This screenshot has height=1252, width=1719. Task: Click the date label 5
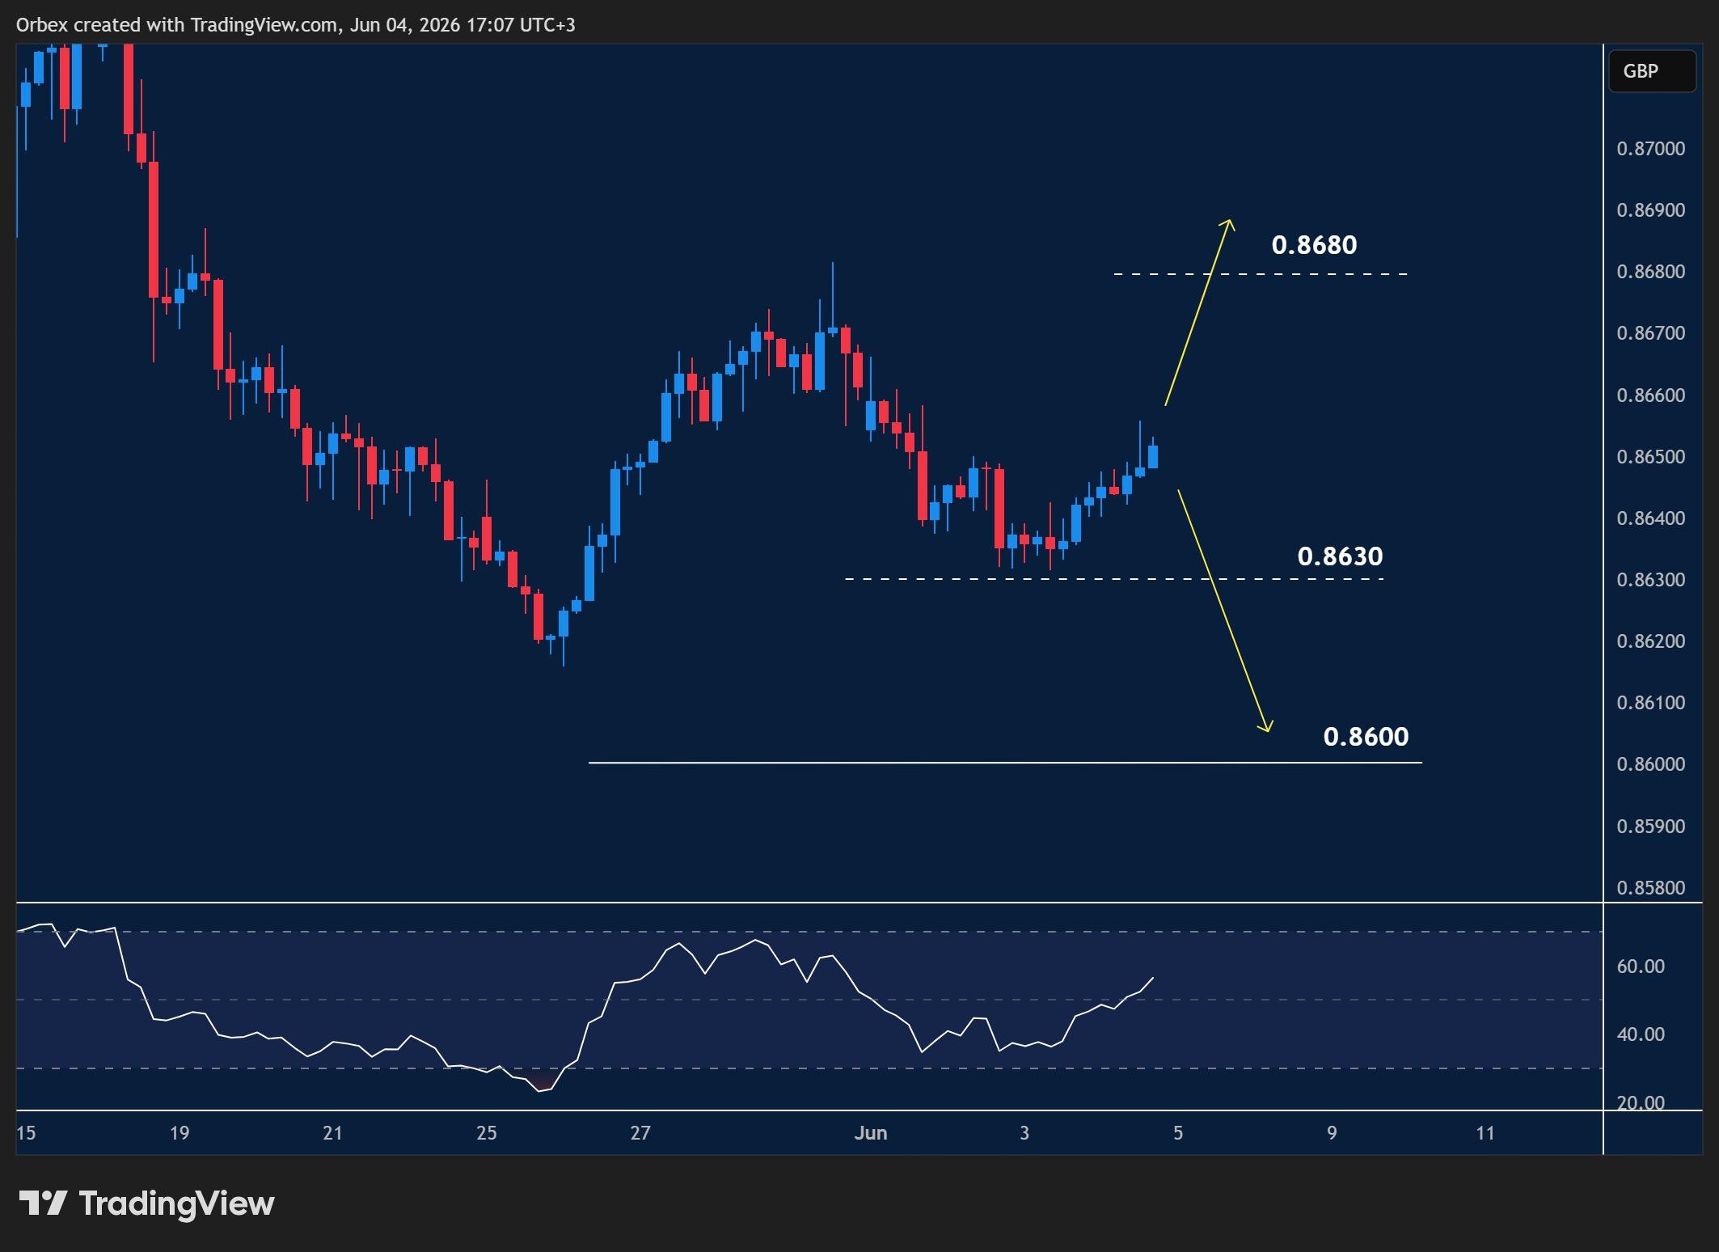tap(1178, 1133)
